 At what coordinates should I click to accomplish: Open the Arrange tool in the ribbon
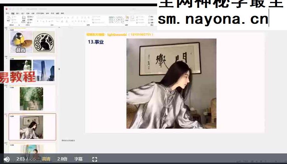(x=127, y=19)
